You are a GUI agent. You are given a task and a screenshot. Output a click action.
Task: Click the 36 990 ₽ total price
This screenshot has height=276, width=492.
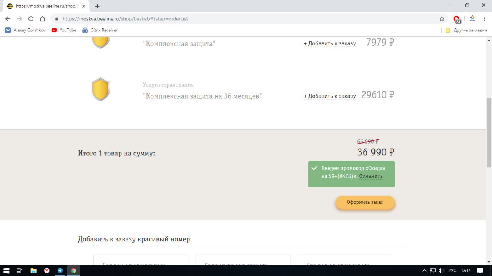(x=376, y=152)
